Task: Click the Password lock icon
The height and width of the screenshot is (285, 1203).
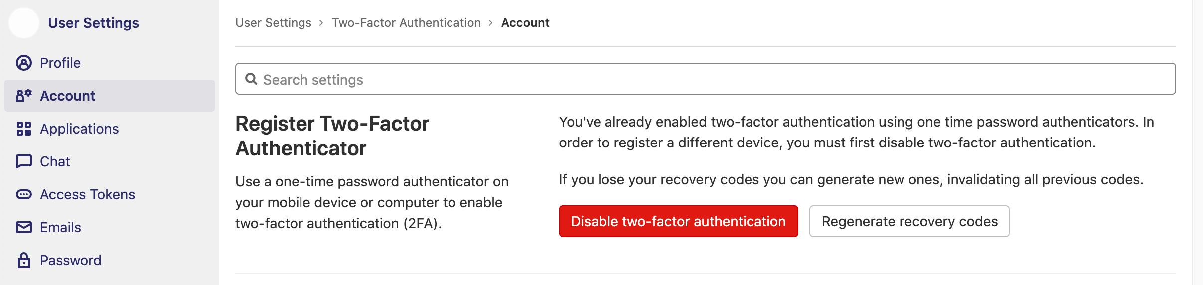Action: pyautogui.click(x=24, y=260)
